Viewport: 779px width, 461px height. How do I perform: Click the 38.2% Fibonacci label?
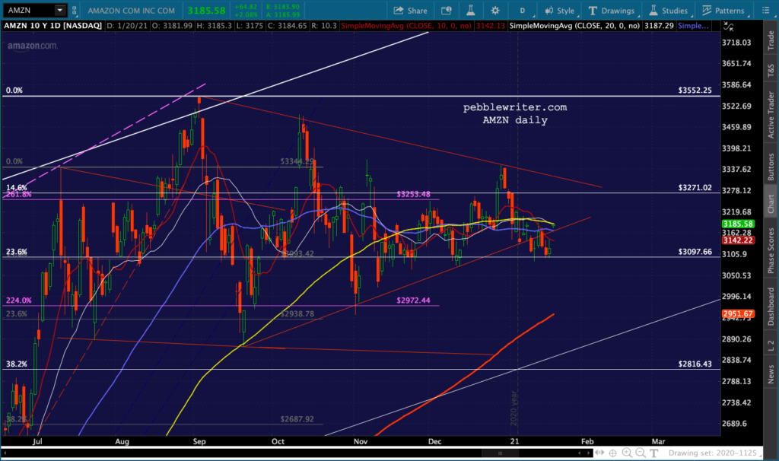[x=17, y=364]
